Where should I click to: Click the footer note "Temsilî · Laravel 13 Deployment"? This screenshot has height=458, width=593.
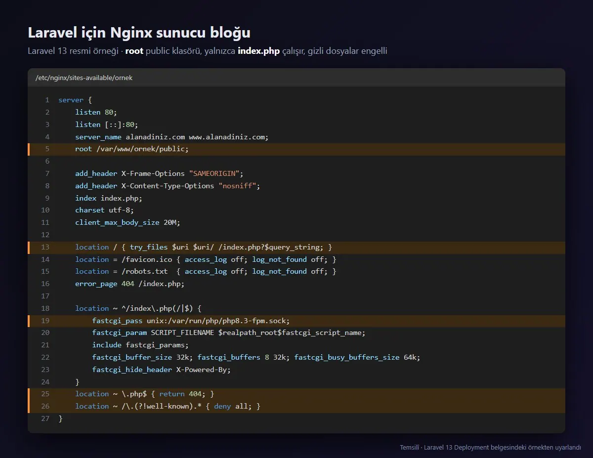pyautogui.click(x=490, y=448)
